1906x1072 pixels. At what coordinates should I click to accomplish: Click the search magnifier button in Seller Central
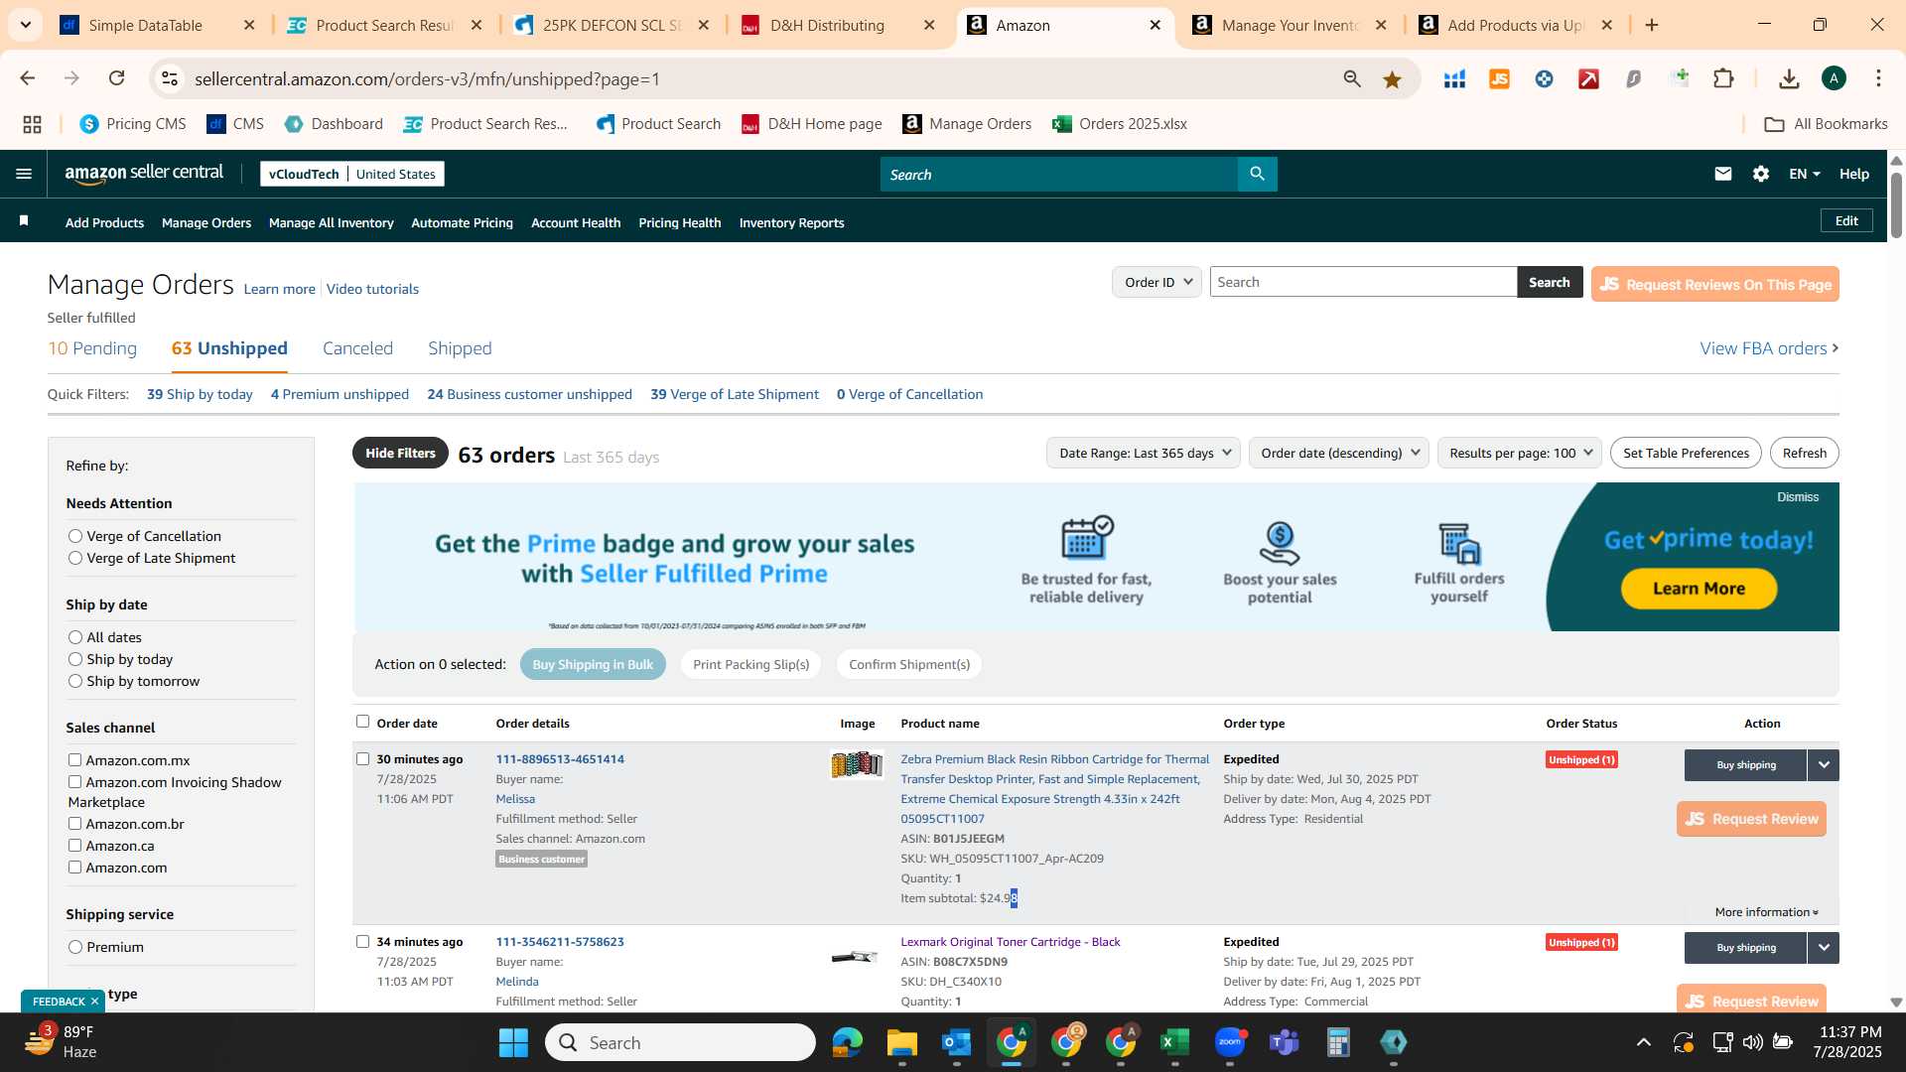[1257, 174]
